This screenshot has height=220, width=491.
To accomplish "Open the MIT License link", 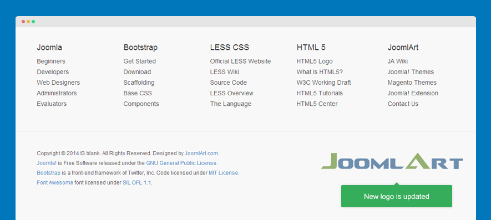I will click(x=223, y=173).
